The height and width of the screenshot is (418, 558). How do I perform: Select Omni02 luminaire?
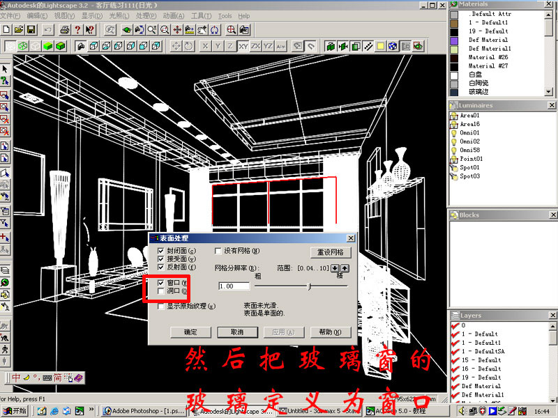[x=469, y=141]
